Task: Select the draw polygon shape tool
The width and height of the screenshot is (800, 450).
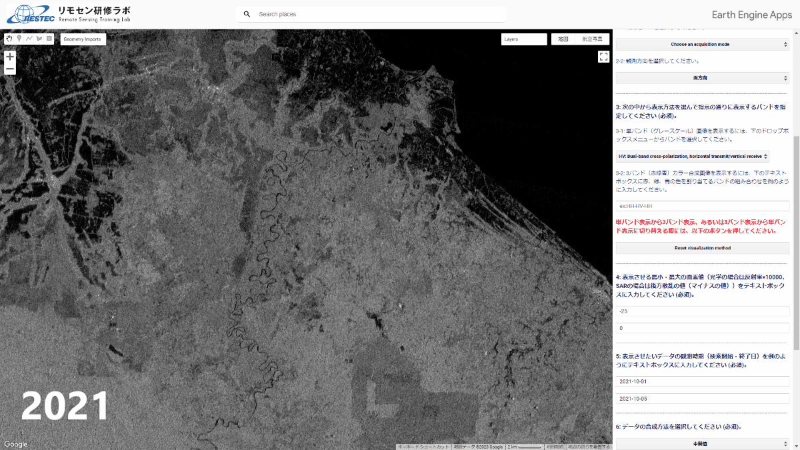Action: tap(39, 39)
